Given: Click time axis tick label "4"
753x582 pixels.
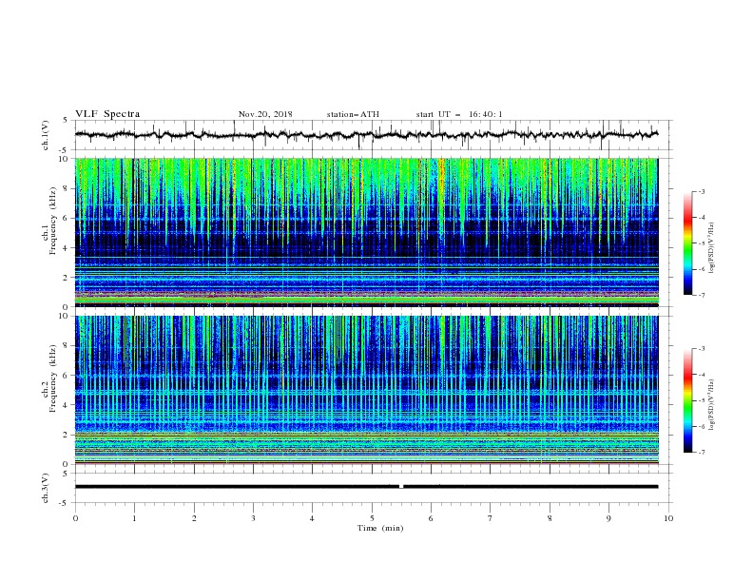Looking at the screenshot, I should tap(312, 518).
